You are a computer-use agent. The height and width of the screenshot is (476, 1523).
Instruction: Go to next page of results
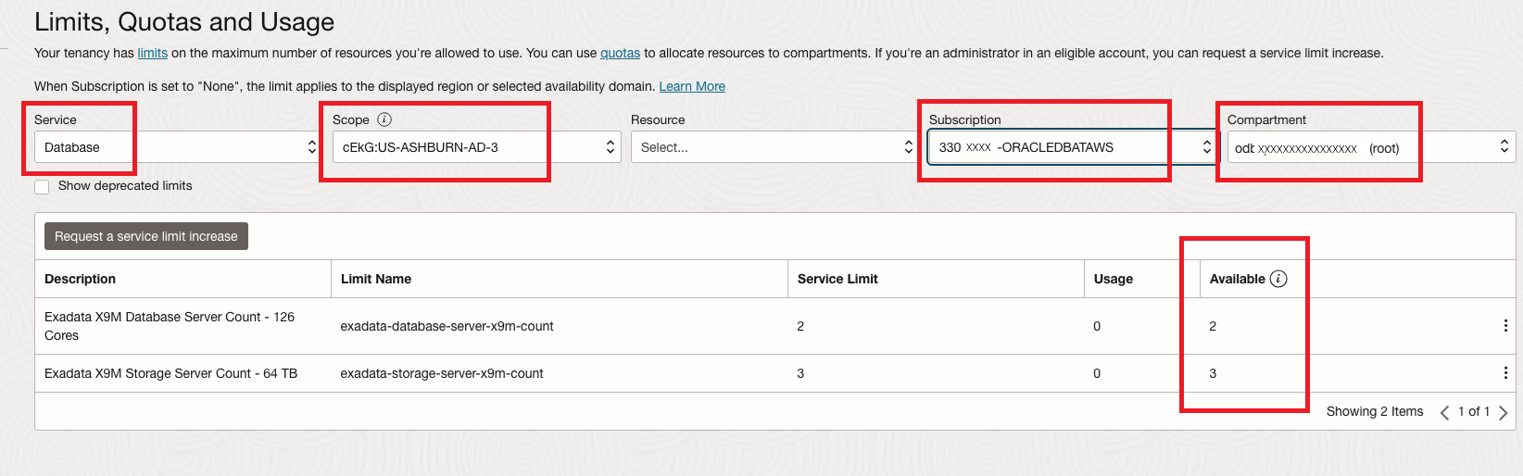pyautogui.click(x=1504, y=413)
